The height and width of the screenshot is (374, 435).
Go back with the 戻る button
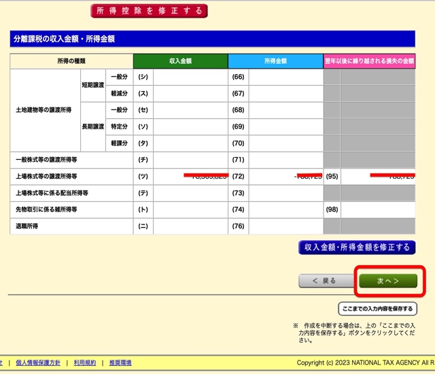tap(324, 280)
